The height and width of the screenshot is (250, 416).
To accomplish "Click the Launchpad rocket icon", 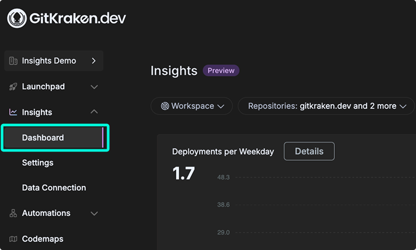I will [x=14, y=87].
